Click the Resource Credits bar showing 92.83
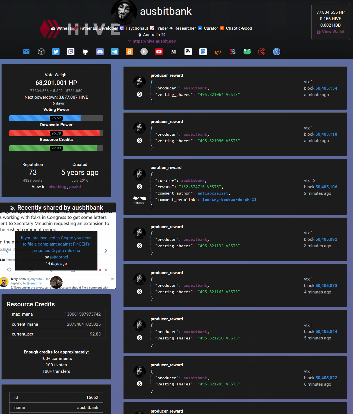This screenshot has height=414, width=353. tap(56, 148)
